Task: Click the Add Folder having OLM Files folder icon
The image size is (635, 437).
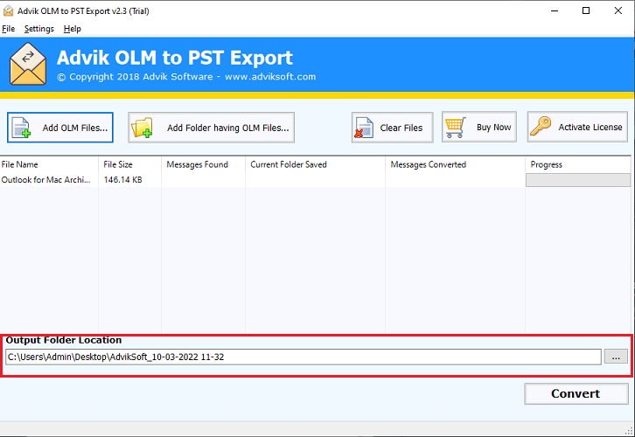Action: (143, 128)
